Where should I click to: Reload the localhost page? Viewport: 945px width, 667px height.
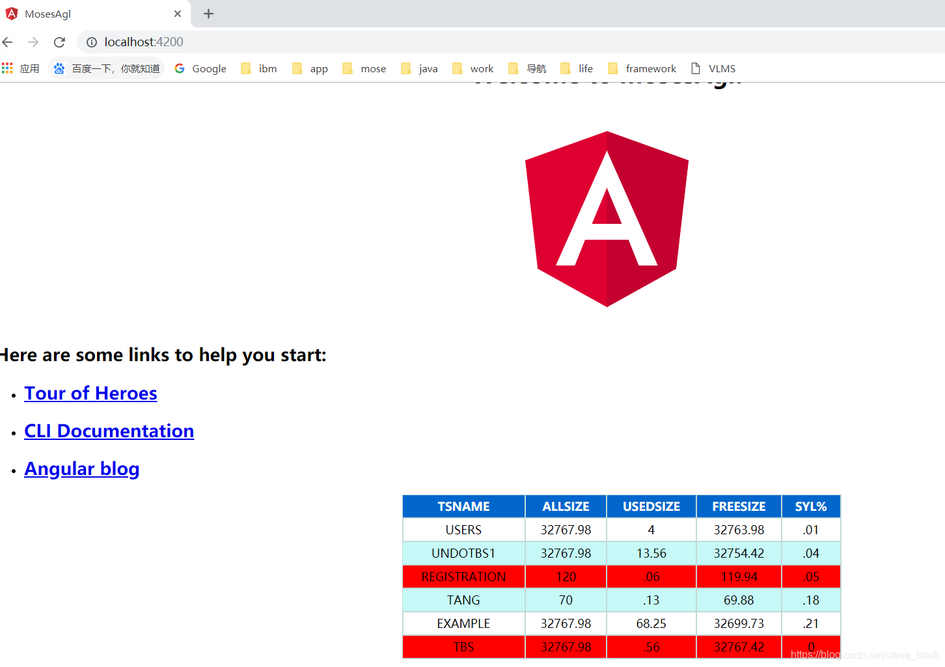coord(59,42)
